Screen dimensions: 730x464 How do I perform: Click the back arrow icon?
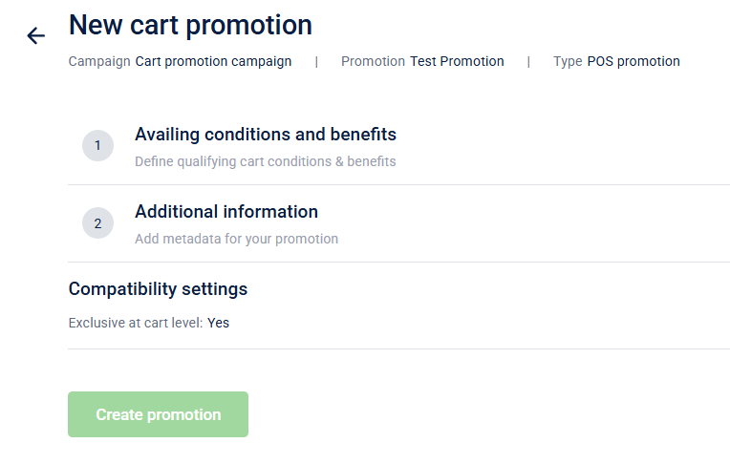pos(35,36)
